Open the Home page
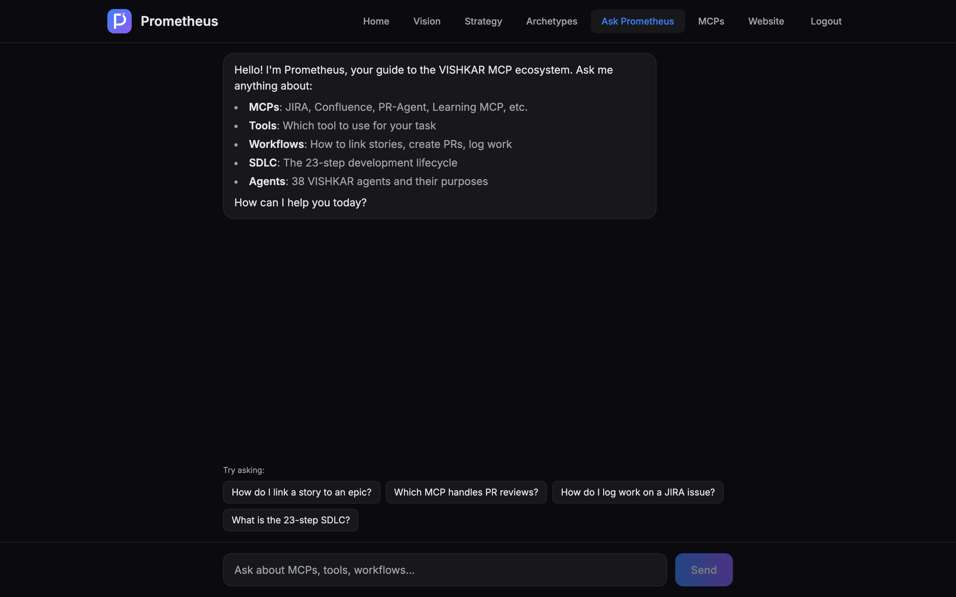This screenshot has height=597, width=956. tap(376, 21)
